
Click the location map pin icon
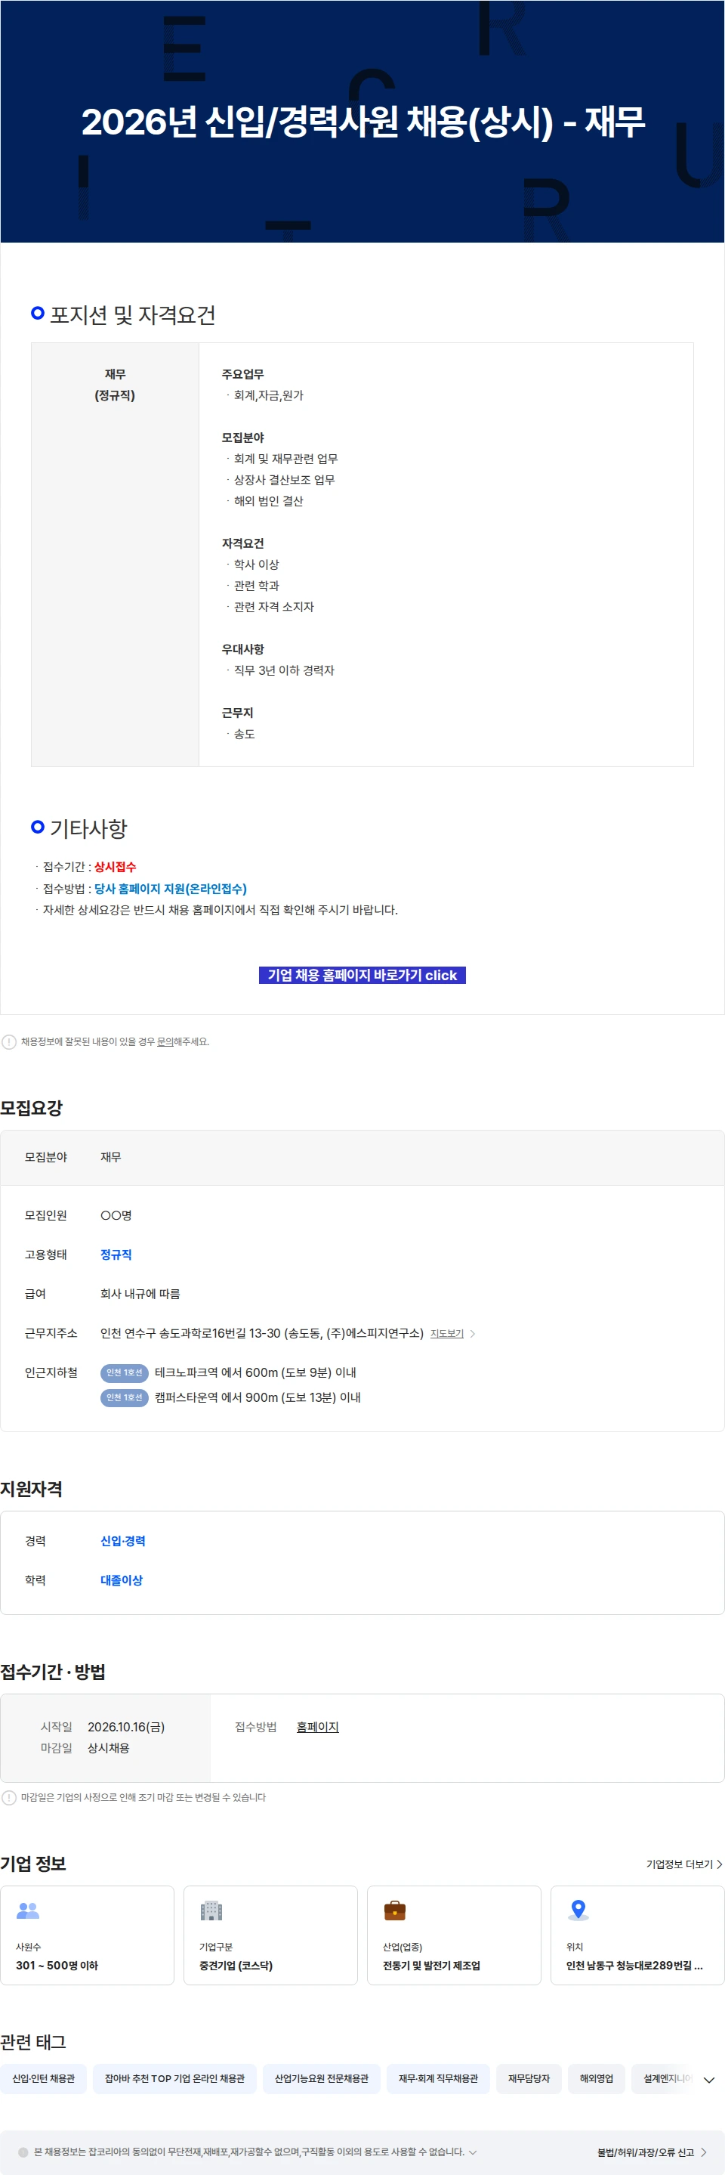(x=578, y=1910)
